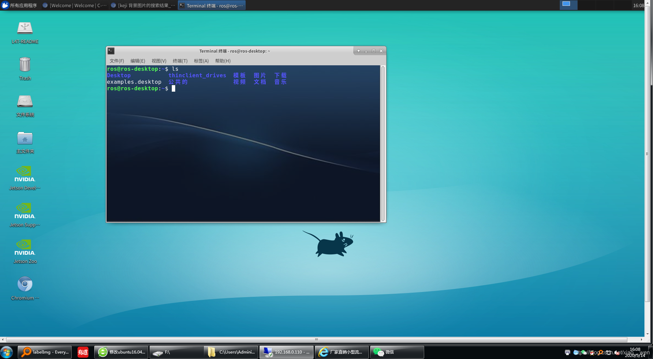Maximize the Terminal window
This screenshot has width=653, height=359.
374,51
